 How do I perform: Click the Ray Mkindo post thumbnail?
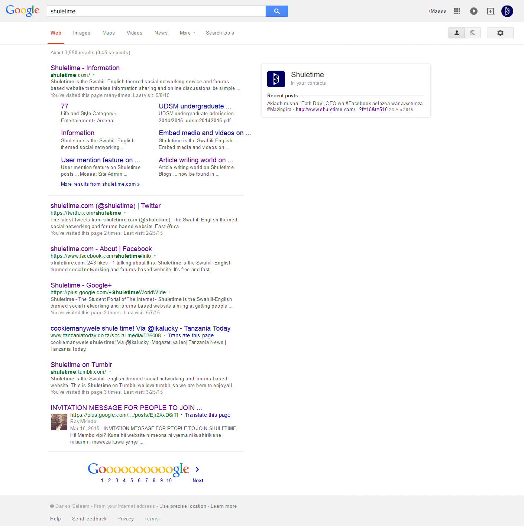59,422
